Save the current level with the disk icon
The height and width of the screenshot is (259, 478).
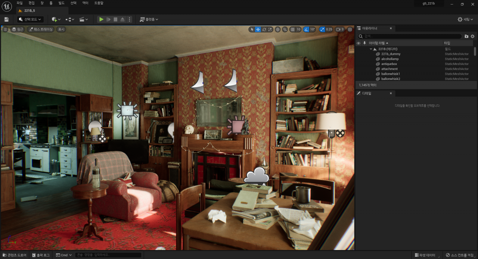click(x=6, y=19)
